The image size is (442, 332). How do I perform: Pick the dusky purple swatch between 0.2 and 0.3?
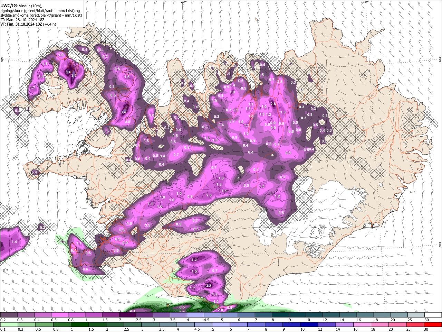tap(9, 315)
